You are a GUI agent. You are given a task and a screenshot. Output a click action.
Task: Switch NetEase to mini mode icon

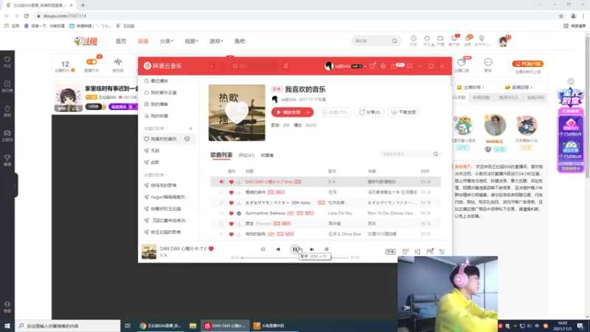[409, 66]
